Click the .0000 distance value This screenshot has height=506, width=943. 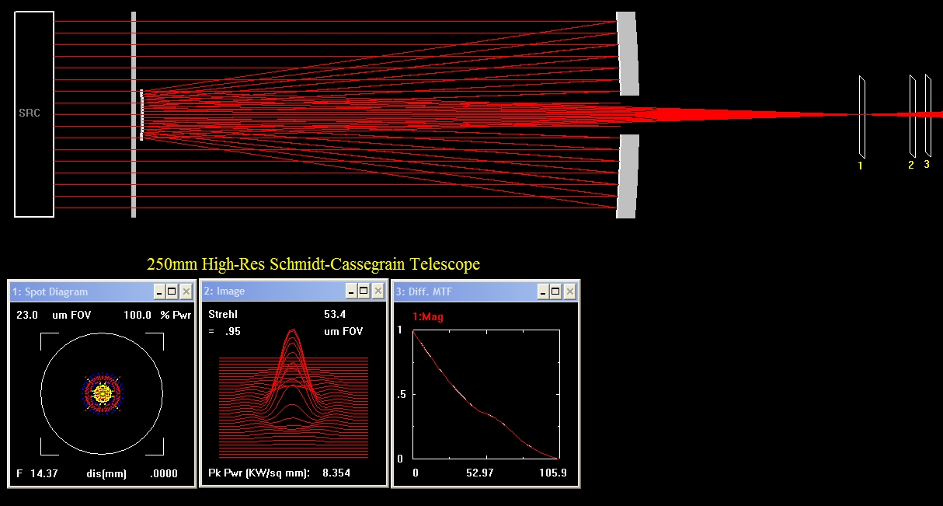(x=164, y=473)
